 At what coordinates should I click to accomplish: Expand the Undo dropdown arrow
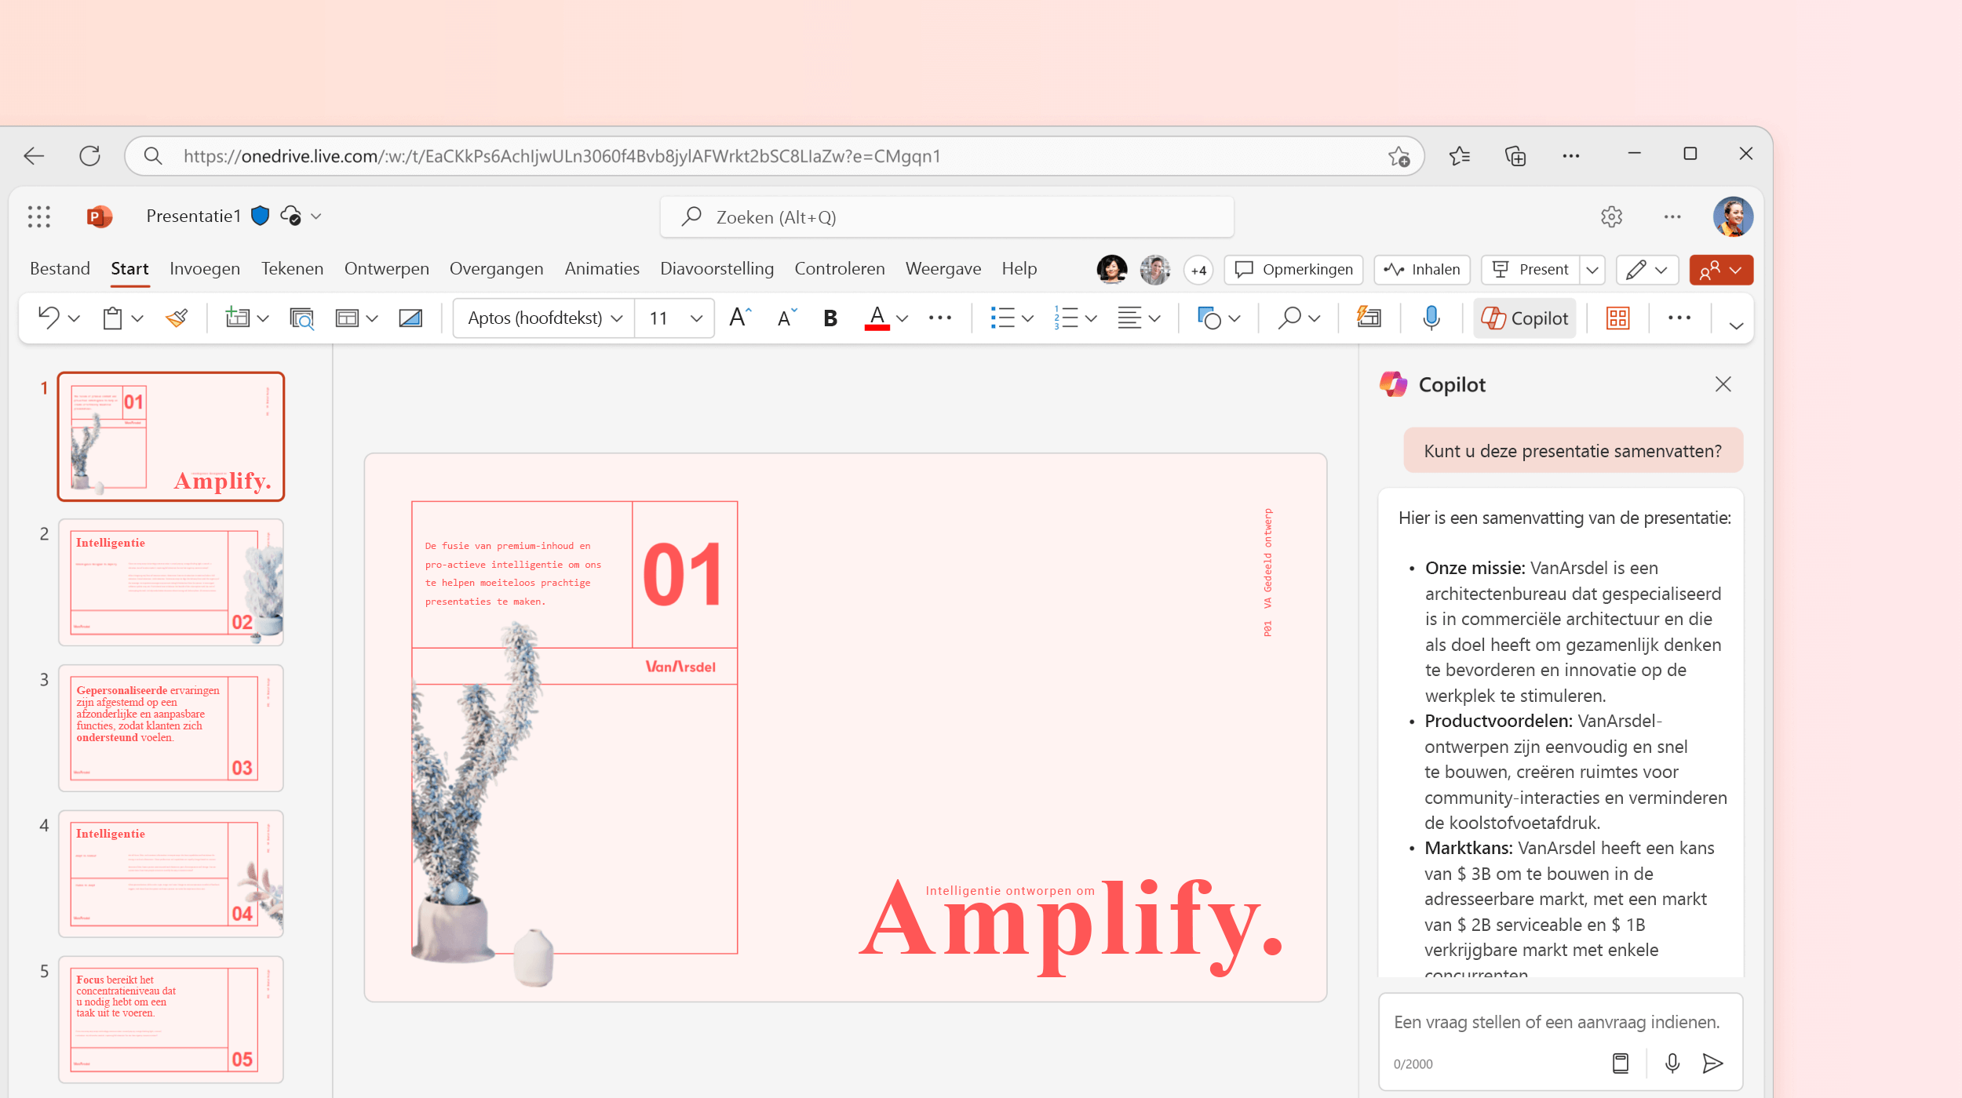click(74, 318)
